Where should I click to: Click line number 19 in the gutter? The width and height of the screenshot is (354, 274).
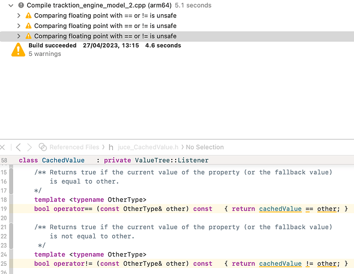coord(4,209)
